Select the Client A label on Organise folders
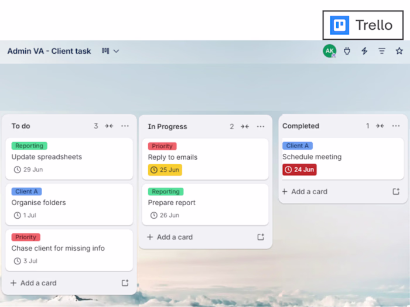The width and height of the screenshot is (410, 307). (26, 191)
